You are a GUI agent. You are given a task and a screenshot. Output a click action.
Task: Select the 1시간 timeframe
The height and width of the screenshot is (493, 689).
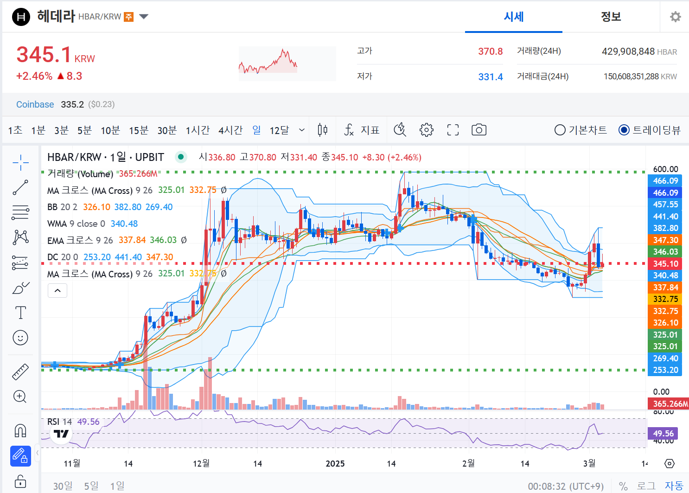click(198, 130)
